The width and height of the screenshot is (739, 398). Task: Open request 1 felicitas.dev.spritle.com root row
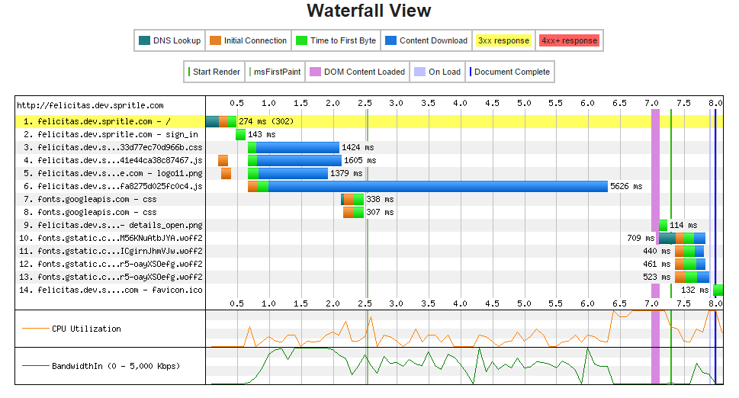[104, 121]
